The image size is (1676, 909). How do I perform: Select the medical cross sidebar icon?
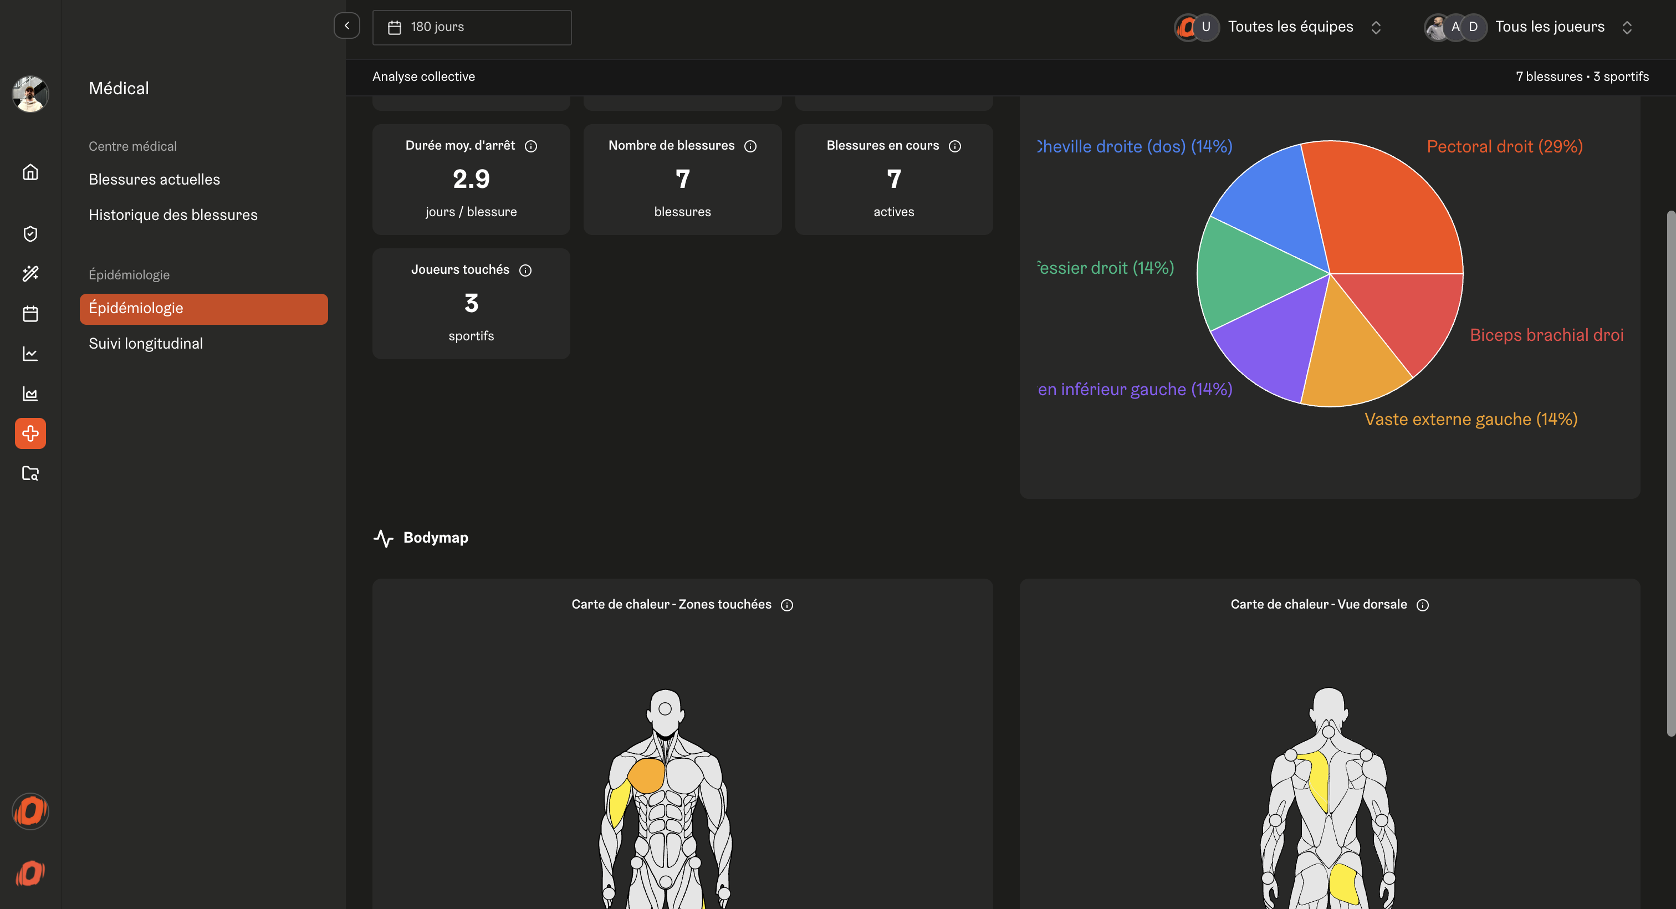[x=30, y=433]
